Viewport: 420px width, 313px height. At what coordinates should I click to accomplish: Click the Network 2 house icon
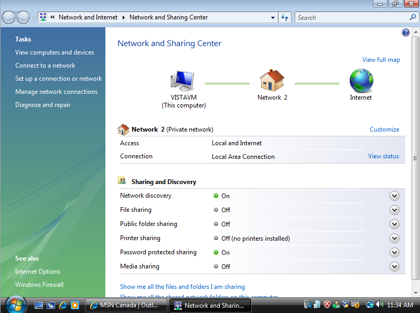click(272, 81)
